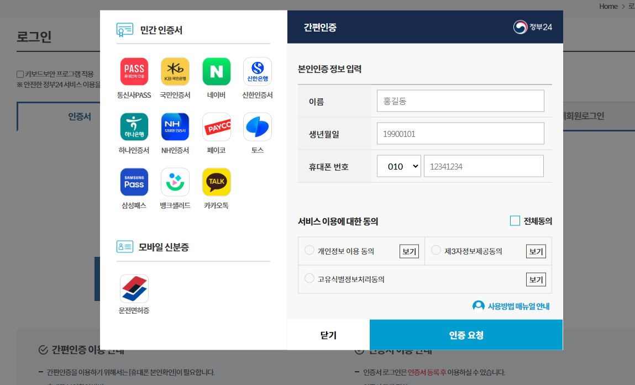The image size is (635, 385).
Task: Click the 닫기 button
Action: (328, 335)
